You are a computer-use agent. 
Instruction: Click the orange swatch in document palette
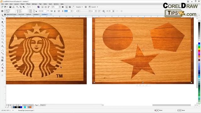[30, 107]
